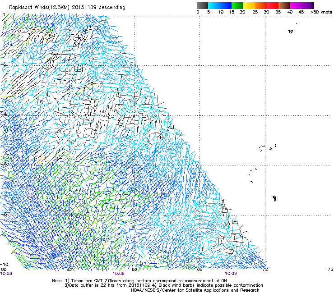Click the 'Black wind barbs indicate possible contamination' note
The width and height of the screenshot is (334, 293).
(210, 285)
